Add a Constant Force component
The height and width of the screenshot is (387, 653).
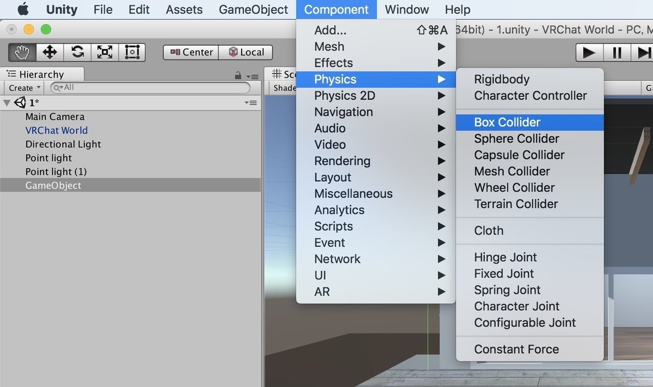[530, 349]
